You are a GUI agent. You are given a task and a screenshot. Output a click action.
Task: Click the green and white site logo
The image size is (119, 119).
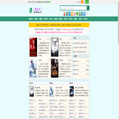[x=31, y=10]
